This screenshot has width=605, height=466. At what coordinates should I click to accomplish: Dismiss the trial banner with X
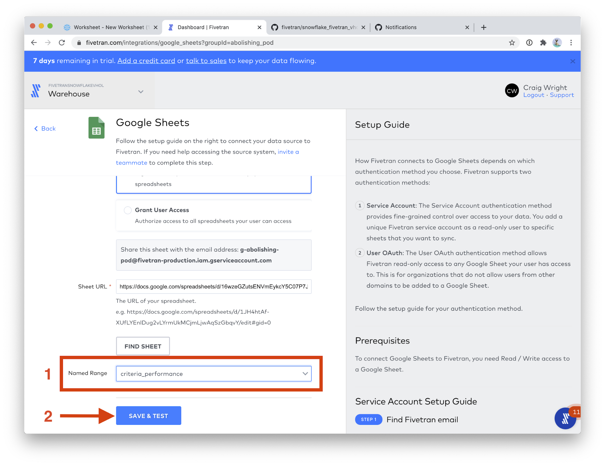(x=573, y=61)
